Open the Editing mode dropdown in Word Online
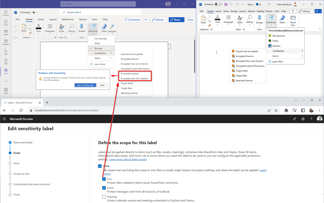Image resolution: width=324 pixels, height=203 pixels. pyautogui.click(x=159, y=19)
